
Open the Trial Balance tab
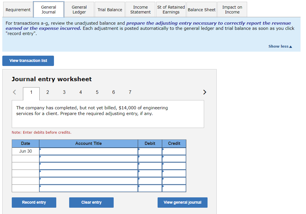pos(110,9)
